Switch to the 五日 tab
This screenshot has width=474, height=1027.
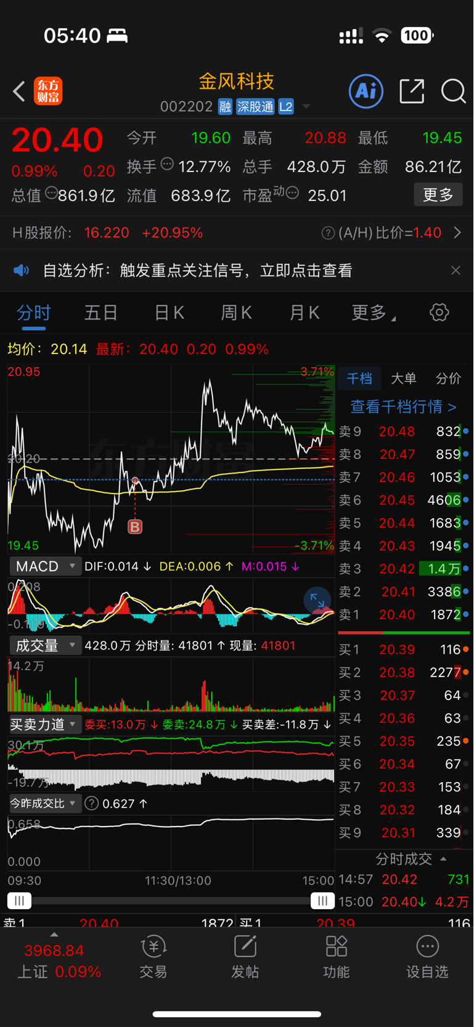pyautogui.click(x=101, y=313)
